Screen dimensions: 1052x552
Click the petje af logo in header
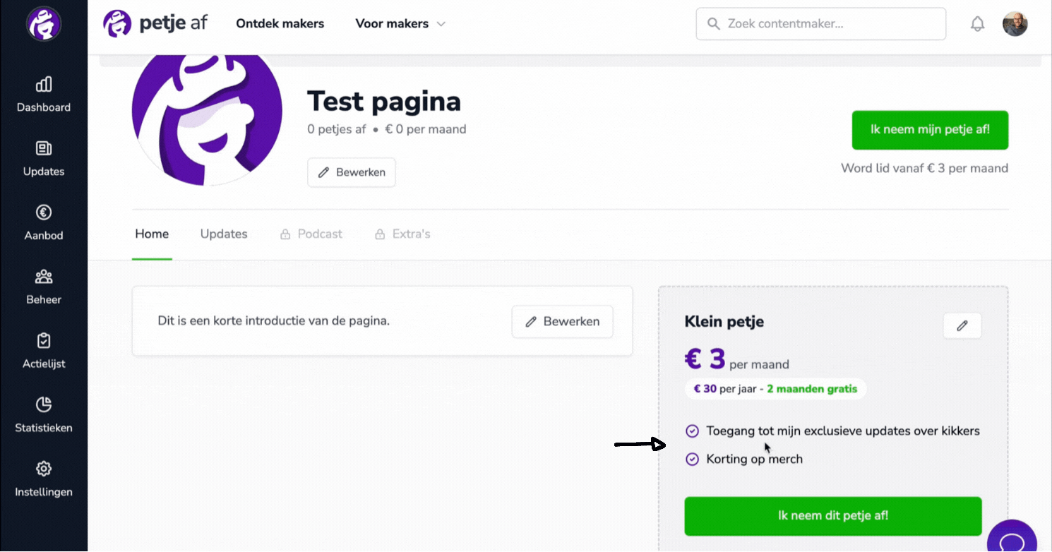(155, 23)
